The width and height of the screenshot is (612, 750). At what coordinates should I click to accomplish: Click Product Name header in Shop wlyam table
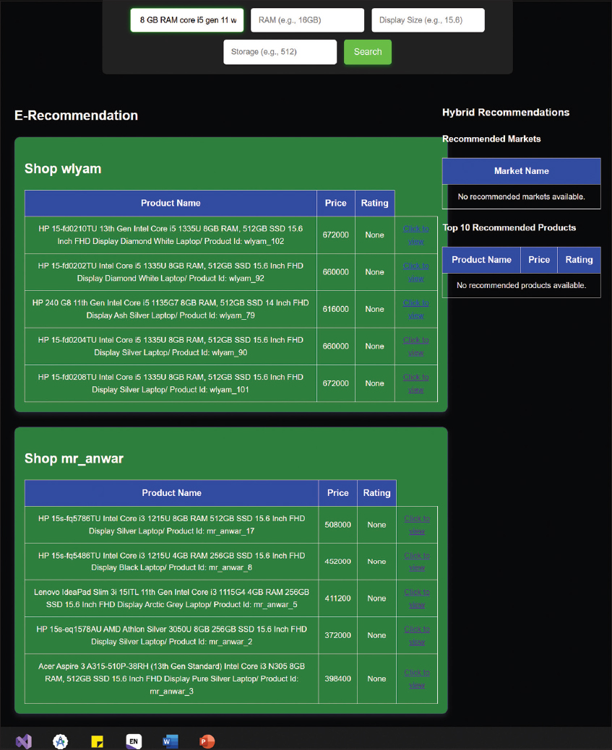click(x=171, y=204)
